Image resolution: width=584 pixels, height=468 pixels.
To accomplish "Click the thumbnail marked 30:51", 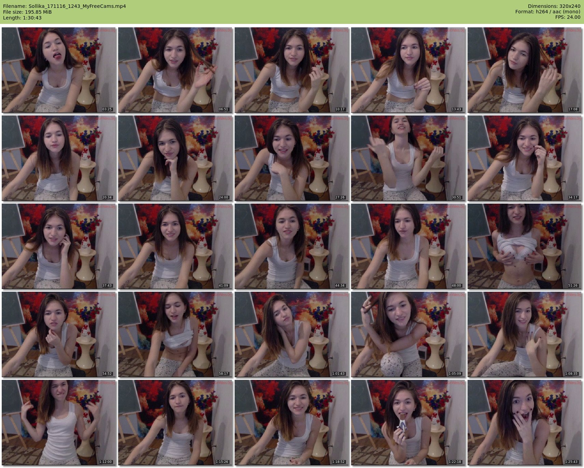I will (408, 158).
